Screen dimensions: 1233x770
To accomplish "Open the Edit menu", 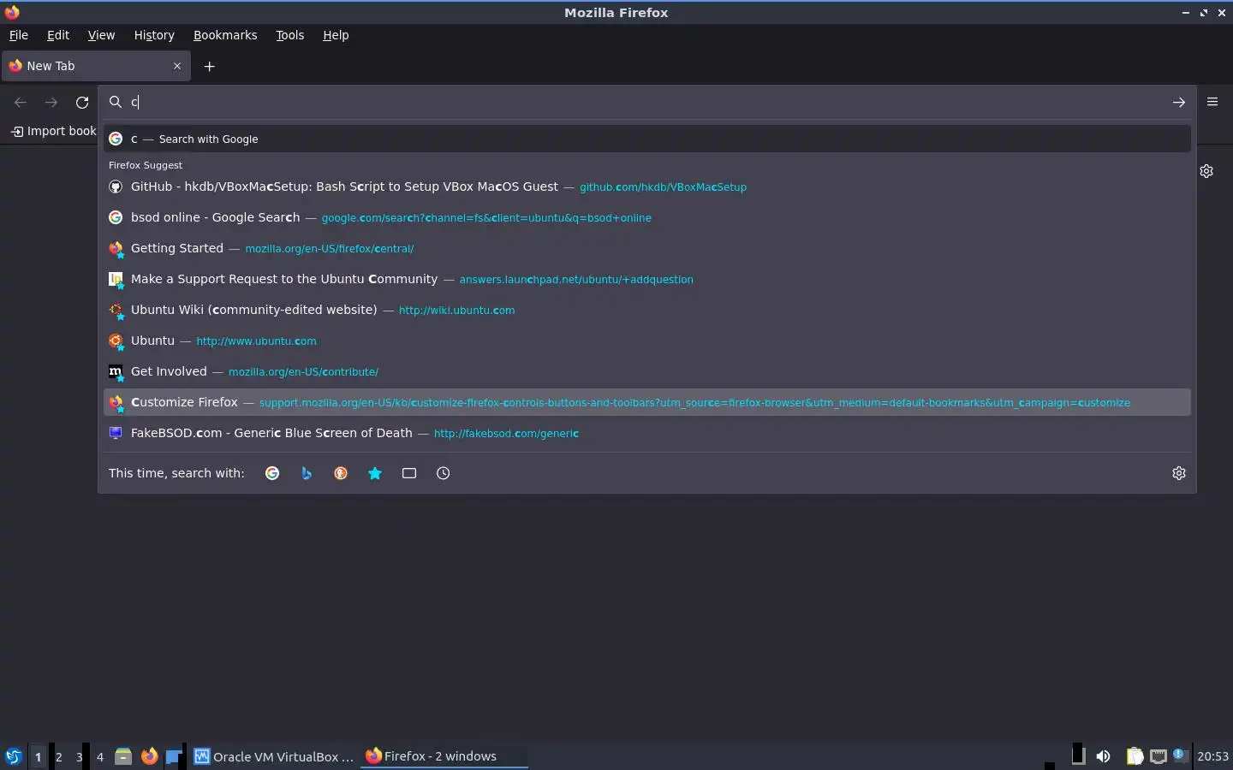I will [x=58, y=35].
